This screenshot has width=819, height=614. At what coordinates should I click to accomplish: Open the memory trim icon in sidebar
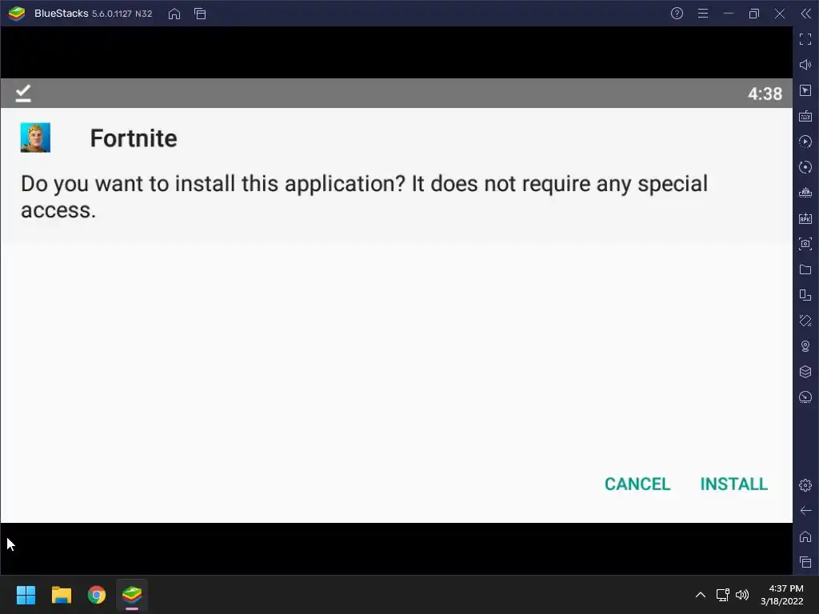(805, 193)
